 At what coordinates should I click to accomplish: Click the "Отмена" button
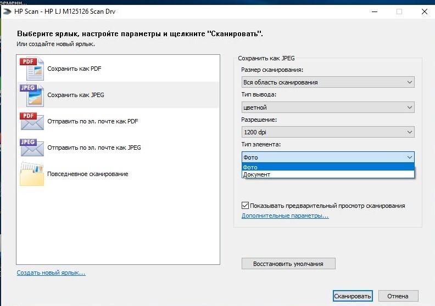tap(398, 296)
